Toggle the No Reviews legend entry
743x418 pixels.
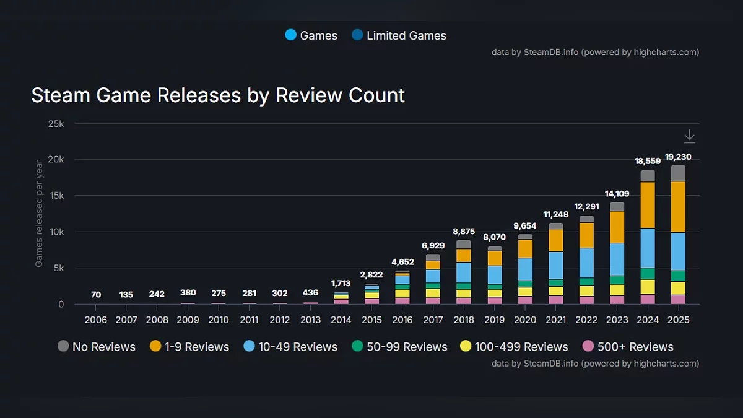(x=96, y=347)
